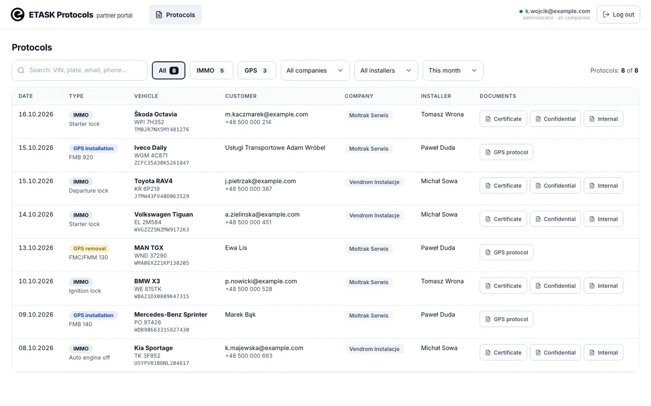Image resolution: width=651 pixels, height=406 pixels.
Task: Click the FMB 920 device label
Action: point(81,157)
